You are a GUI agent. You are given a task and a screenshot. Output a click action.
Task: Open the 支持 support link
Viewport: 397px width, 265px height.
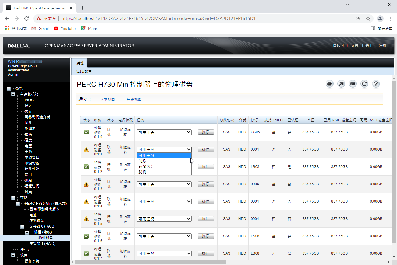(354, 45)
